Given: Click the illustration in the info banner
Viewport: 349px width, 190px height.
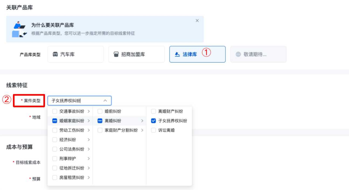Looking at the screenshot, I should tap(19, 29).
